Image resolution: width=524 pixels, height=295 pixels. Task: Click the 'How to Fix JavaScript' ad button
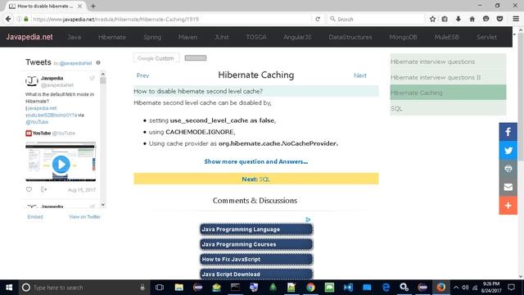coord(256,259)
